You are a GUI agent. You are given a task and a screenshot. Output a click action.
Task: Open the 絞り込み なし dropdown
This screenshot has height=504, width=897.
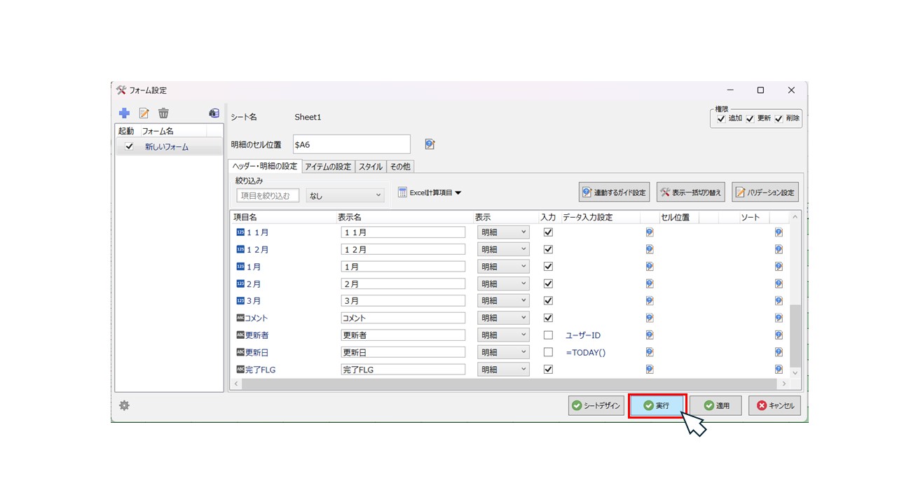click(345, 195)
